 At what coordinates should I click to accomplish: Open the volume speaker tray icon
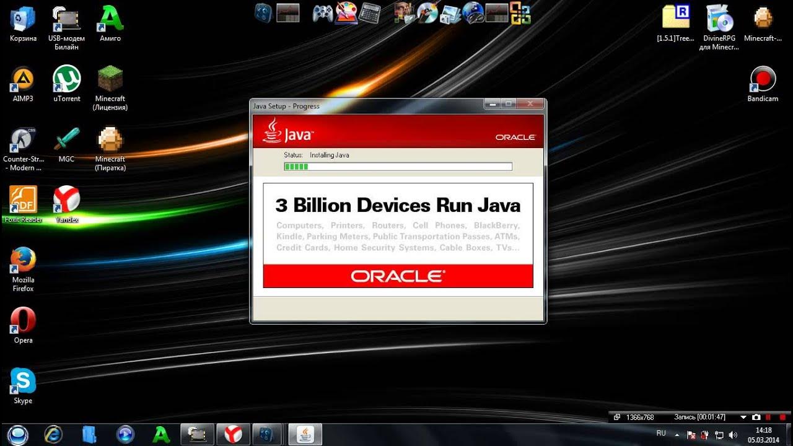(733, 435)
